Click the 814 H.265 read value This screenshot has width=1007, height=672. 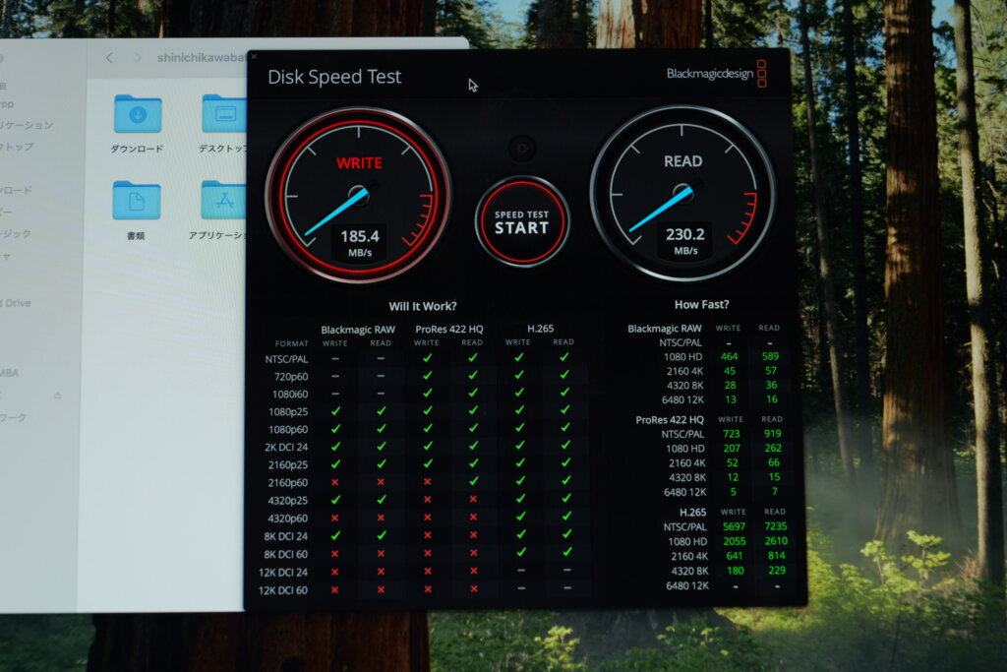click(x=777, y=556)
